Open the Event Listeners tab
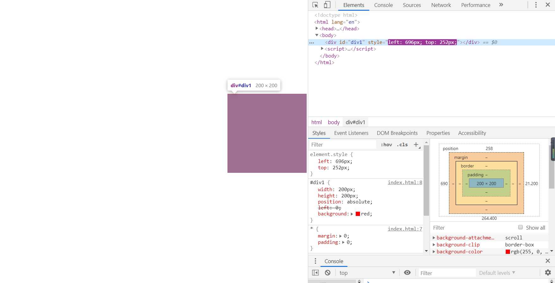Screen dimensions: 555x283 351,133
